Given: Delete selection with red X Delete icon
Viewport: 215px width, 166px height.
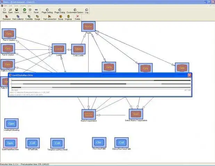Looking at the screenshot, I should tap(77, 18).
